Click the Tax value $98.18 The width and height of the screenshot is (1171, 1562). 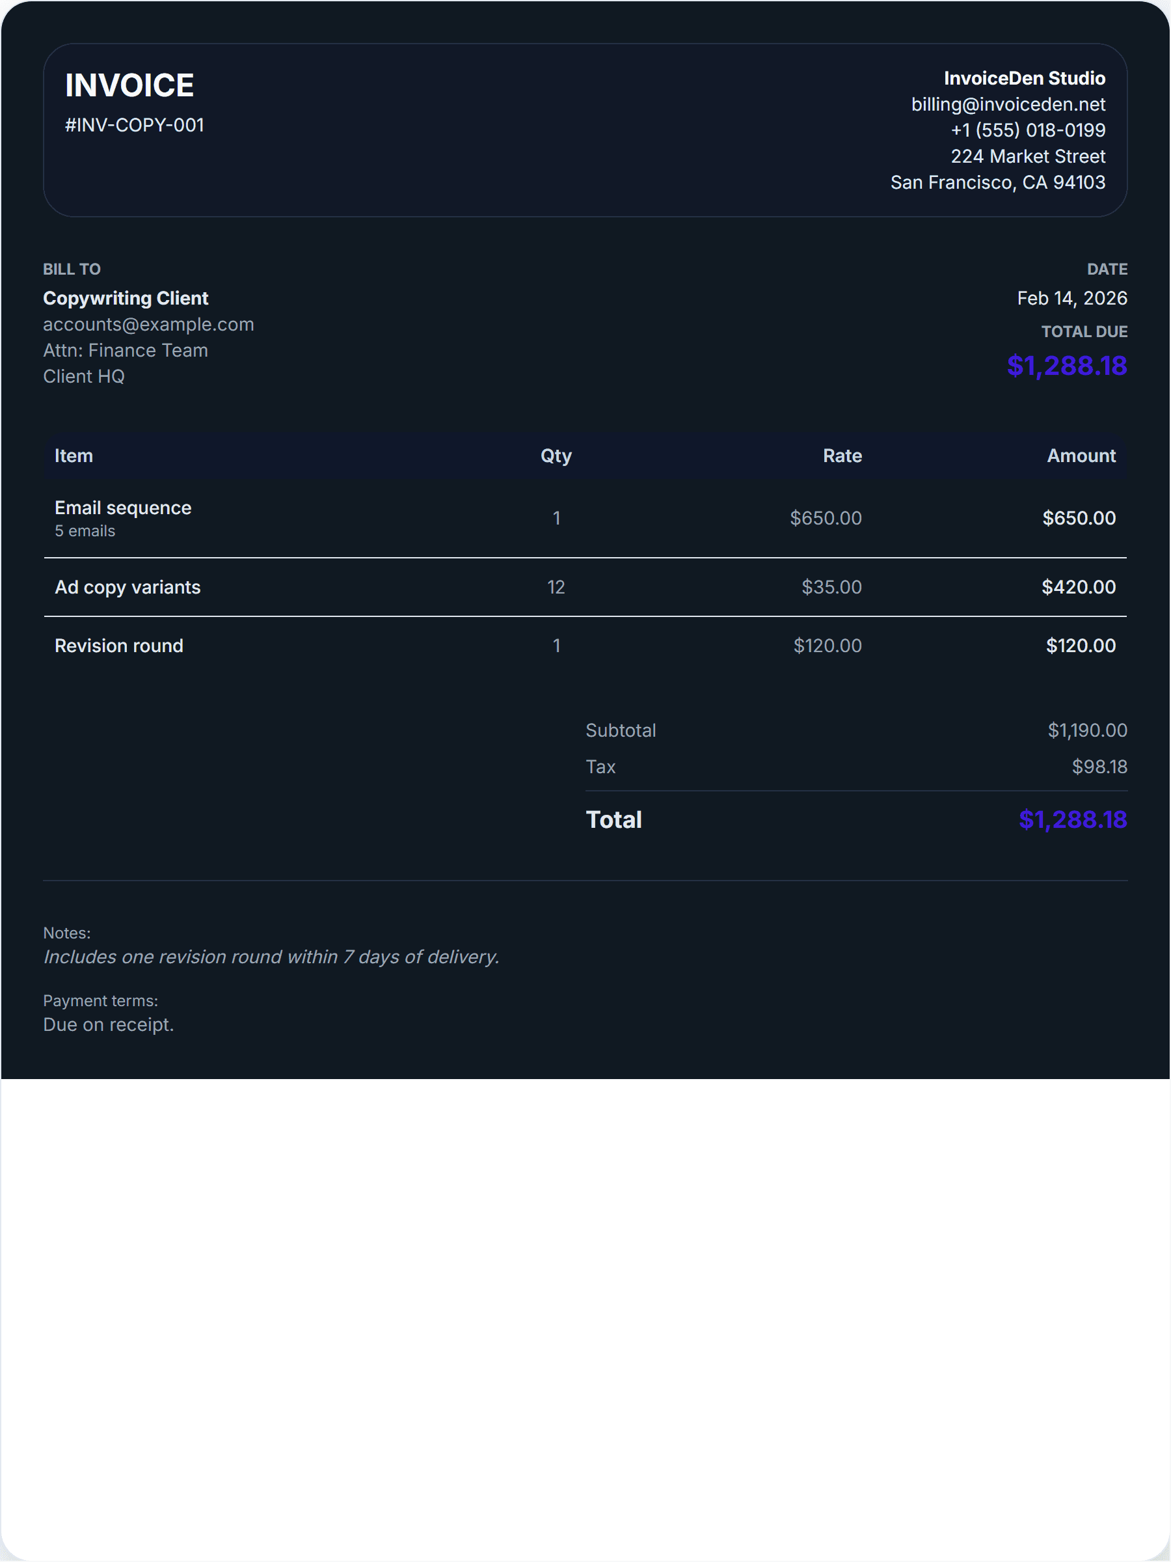tap(1098, 767)
